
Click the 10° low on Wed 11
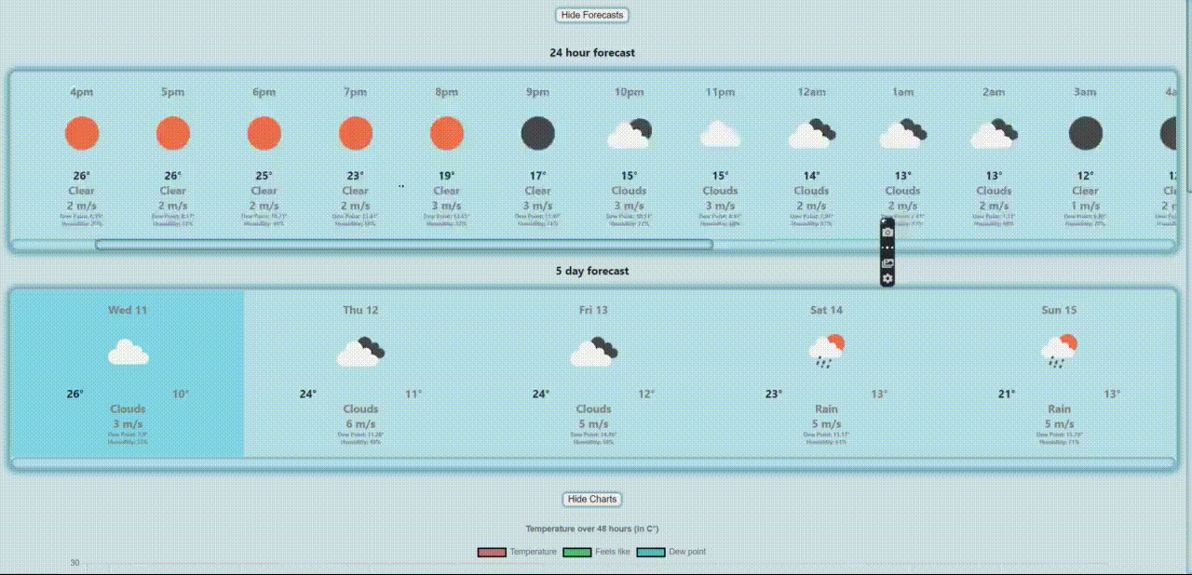coord(181,394)
